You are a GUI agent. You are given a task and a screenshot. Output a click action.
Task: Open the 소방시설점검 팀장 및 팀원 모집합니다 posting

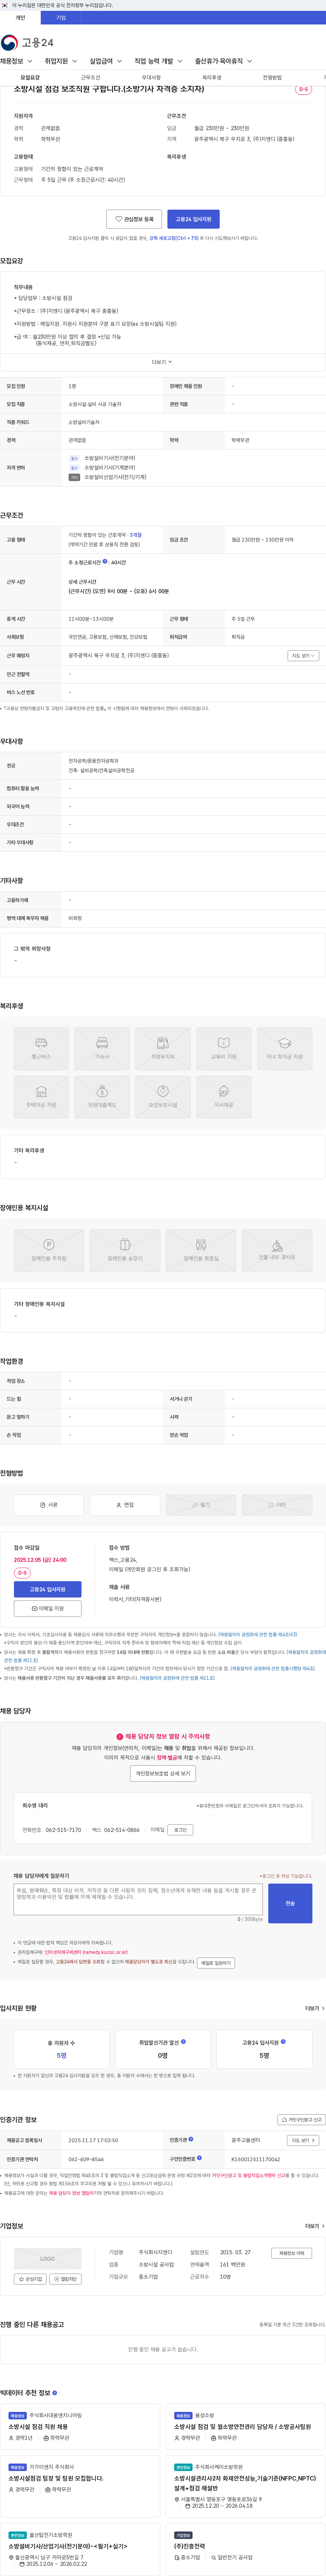point(56,2478)
